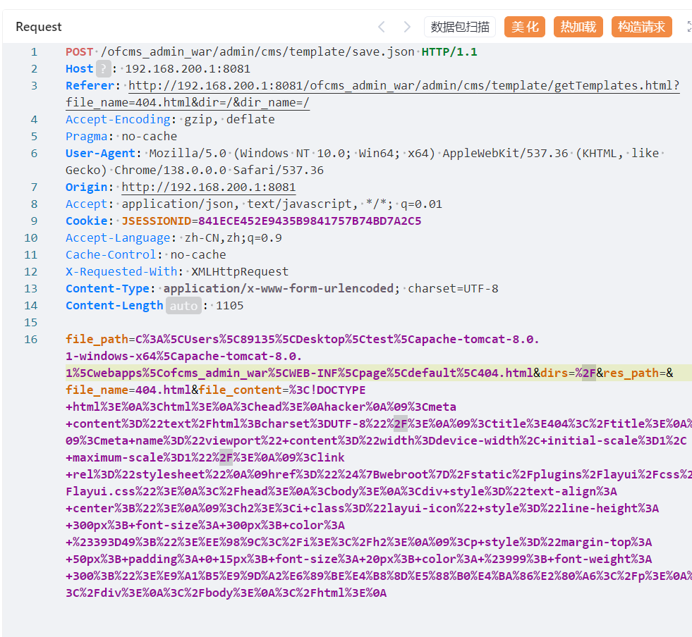Click the 热加载 hot reload button
Image resolution: width=692 pixels, height=637 pixels.
(578, 27)
